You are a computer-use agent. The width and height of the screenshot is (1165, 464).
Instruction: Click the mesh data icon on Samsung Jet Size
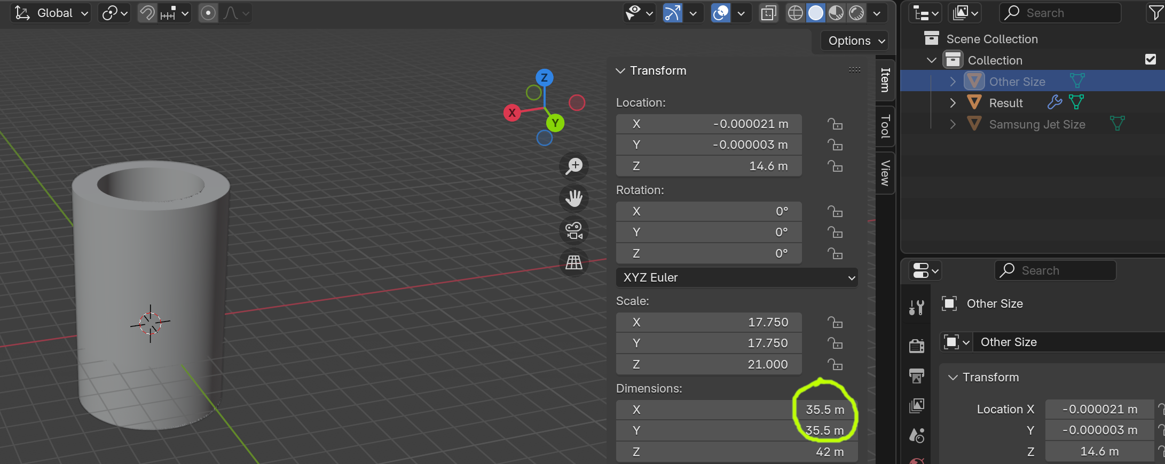[1117, 124]
